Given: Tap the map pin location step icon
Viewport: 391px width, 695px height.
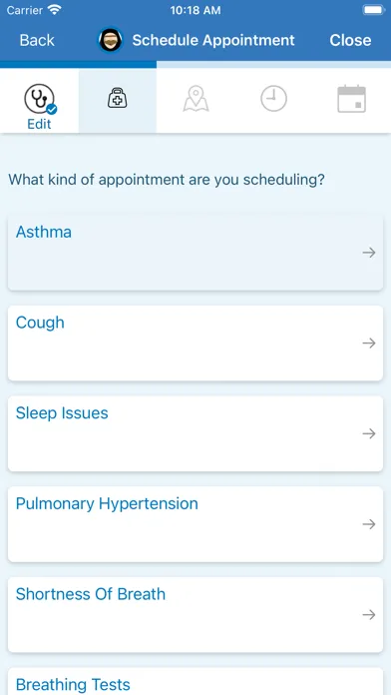Looking at the screenshot, I should tap(195, 99).
